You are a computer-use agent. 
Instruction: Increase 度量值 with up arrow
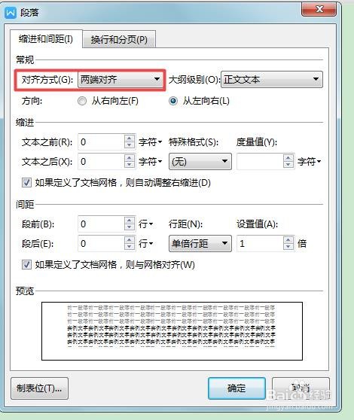[x=288, y=158]
